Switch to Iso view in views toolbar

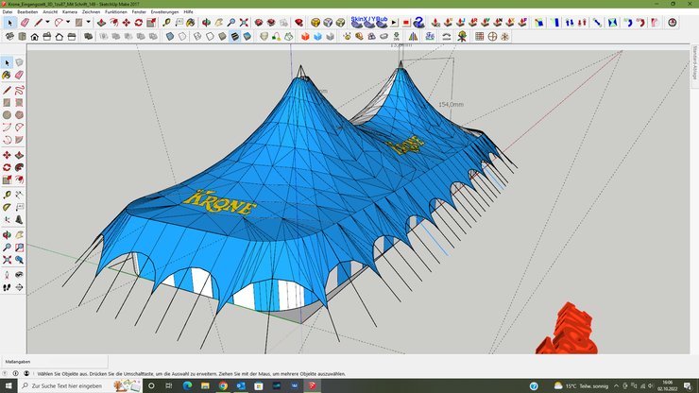click(x=9, y=37)
